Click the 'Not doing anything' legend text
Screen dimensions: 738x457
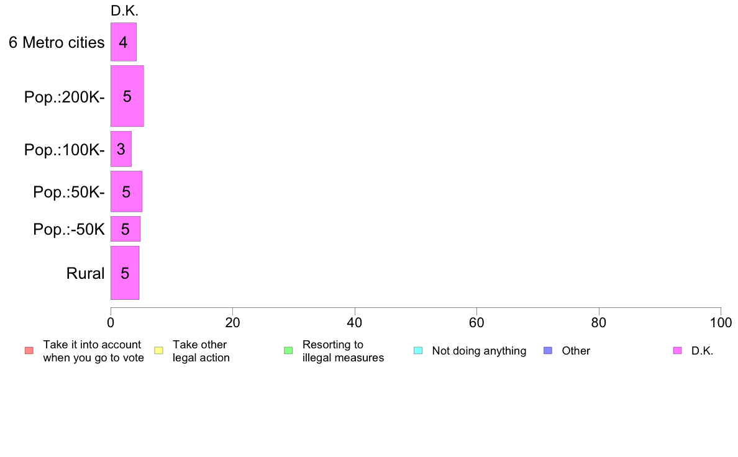pyautogui.click(x=479, y=351)
